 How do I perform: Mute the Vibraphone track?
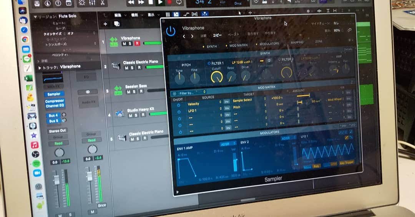coord(124,44)
